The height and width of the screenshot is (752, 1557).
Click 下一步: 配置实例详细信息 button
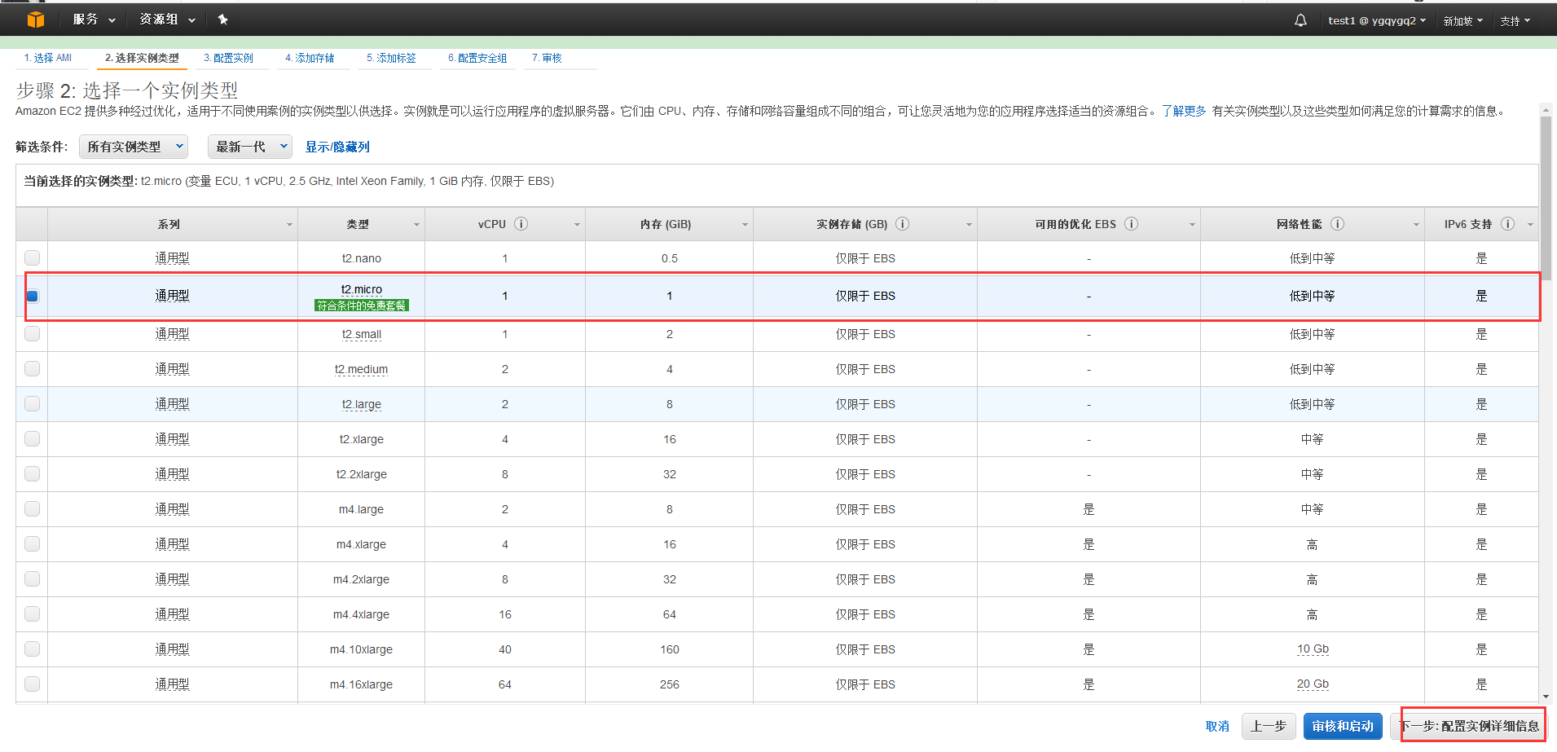click(x=1469, y=726)
